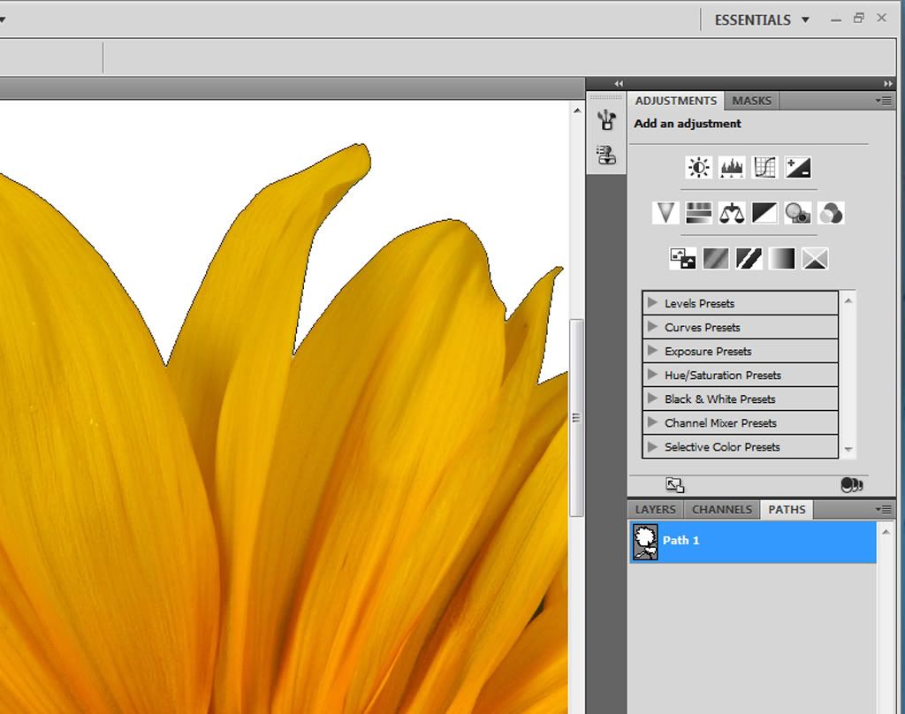Select the Exposure adjustment icon
Image resolution: width=905 pixels, height=714 pixels.
coord(797,167)
